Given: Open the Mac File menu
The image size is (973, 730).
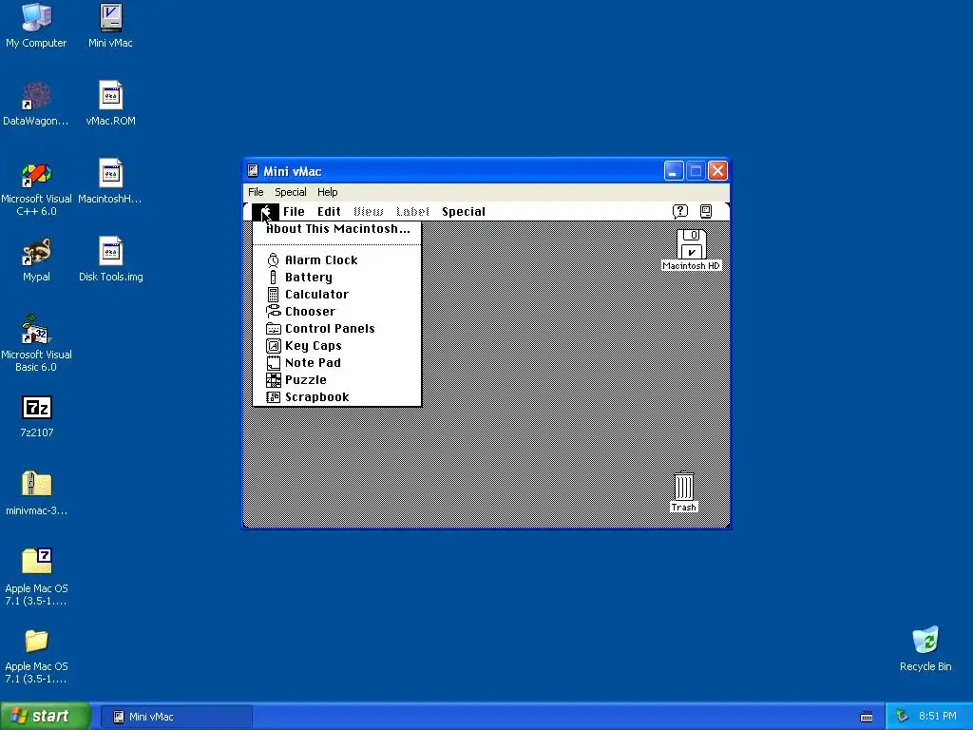Looking at the screenshot, I should click(x=295, y=212).
